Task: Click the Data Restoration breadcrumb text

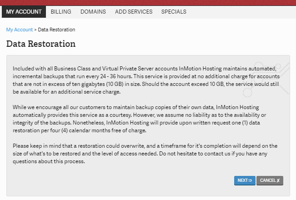Action: [56, 30]
